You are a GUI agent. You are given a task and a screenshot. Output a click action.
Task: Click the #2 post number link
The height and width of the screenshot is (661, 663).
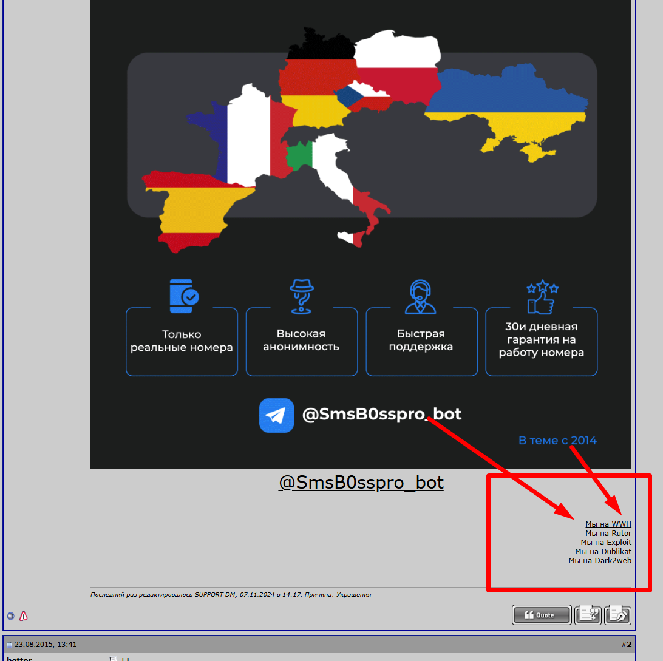626,645
